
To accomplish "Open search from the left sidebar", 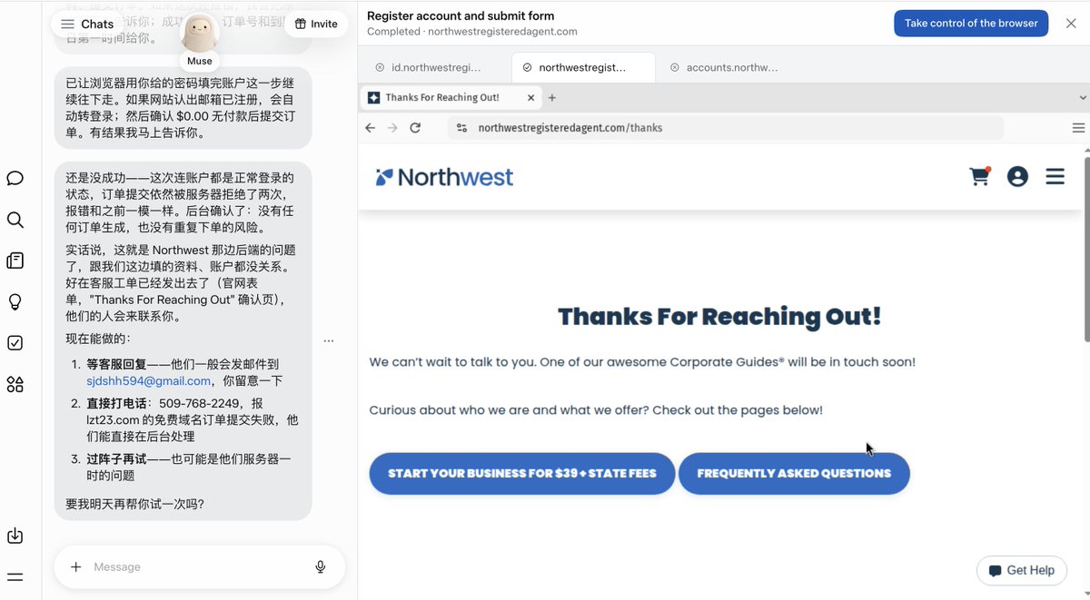I will point(15,220).
